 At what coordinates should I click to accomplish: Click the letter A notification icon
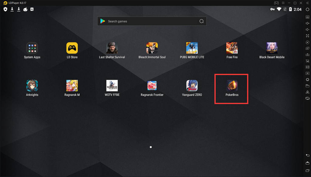[x=32, y=9]
